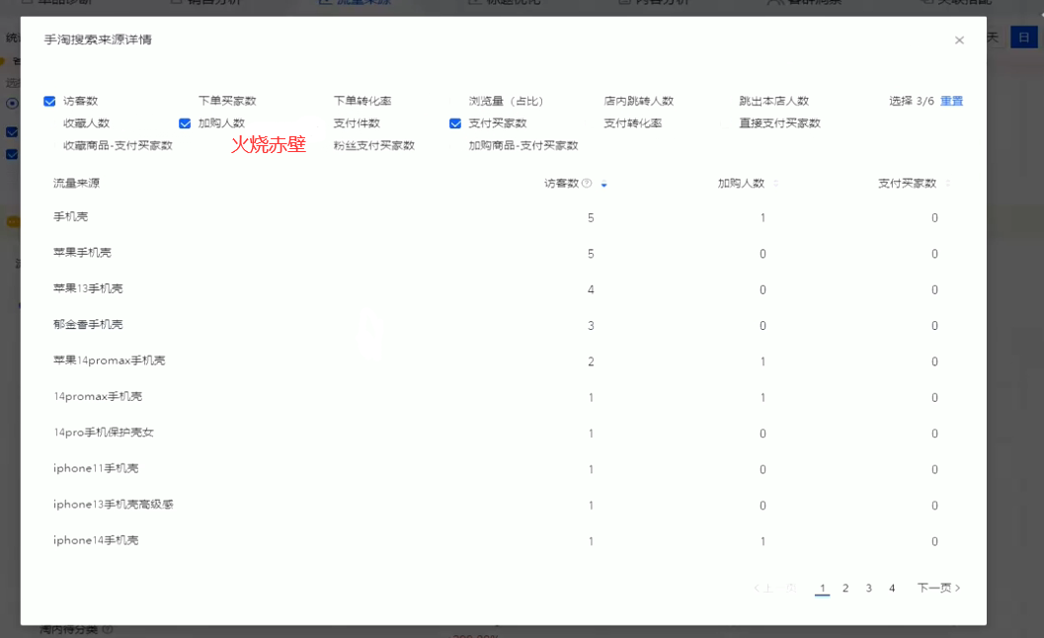Click the dialog title 手淘搜索来源详情

[98, 40]
